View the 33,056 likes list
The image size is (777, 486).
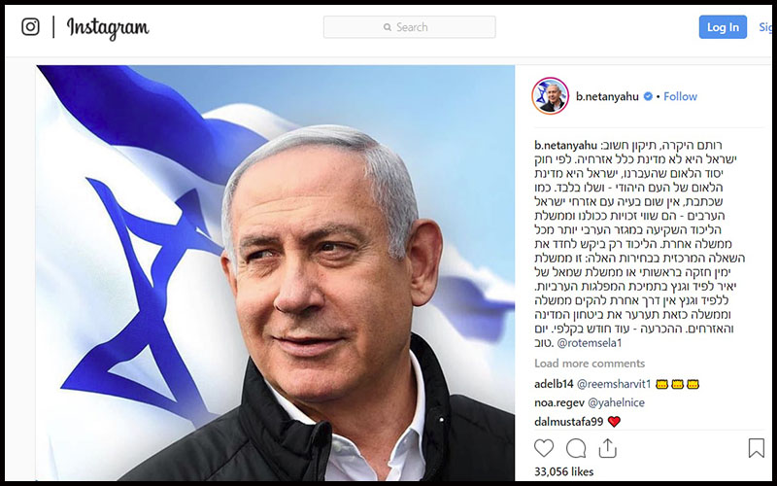tap(564, 471)
